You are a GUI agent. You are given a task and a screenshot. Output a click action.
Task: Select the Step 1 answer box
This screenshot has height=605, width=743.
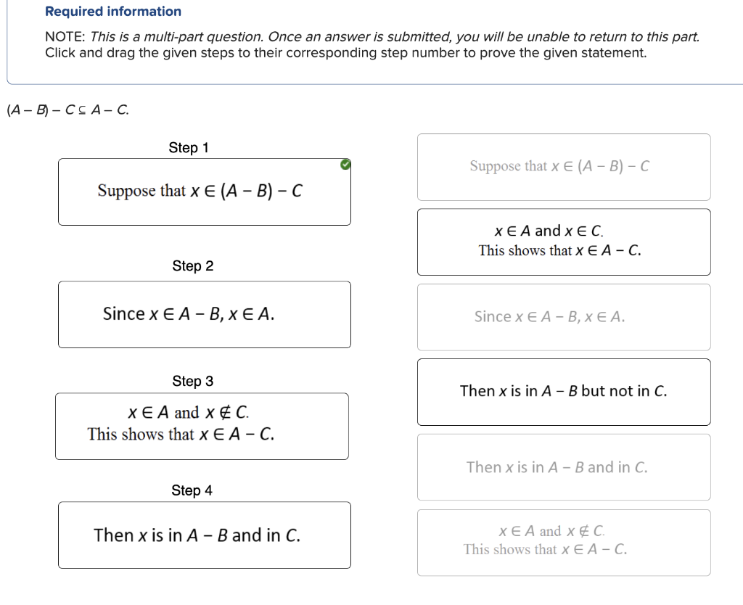coord(205,192)
